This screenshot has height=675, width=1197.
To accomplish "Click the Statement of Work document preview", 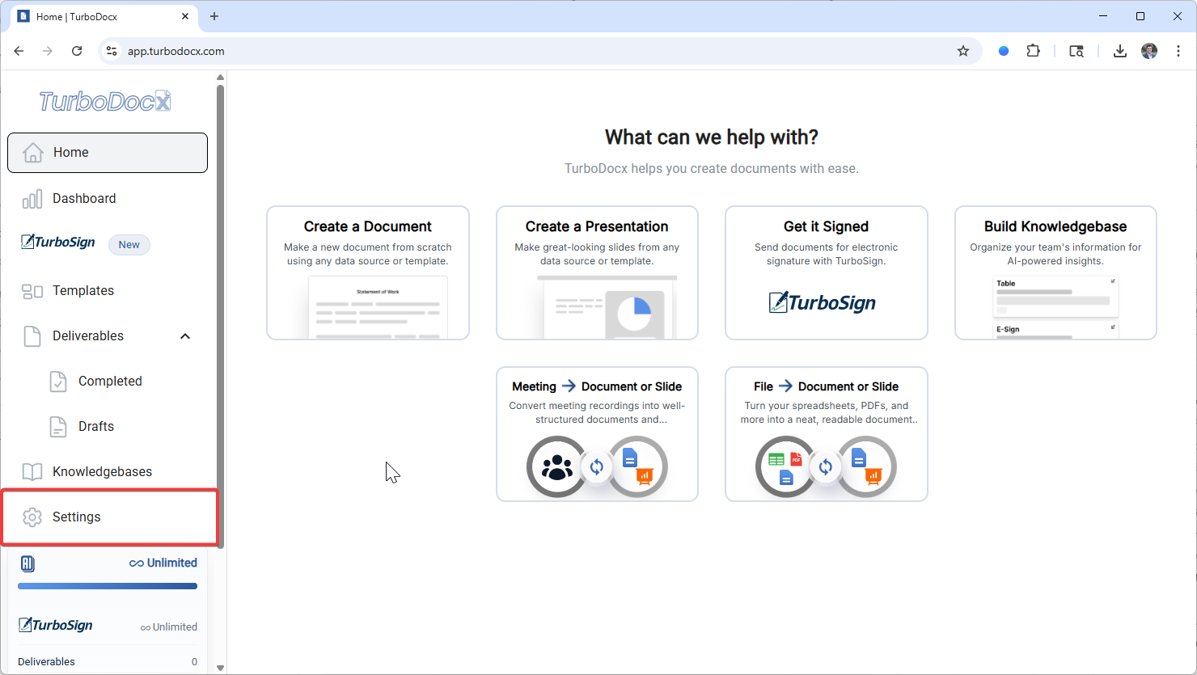I will coord(378,307).
